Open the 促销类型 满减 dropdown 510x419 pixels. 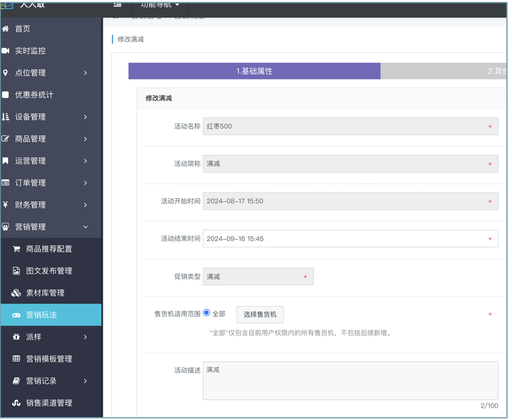258,277
